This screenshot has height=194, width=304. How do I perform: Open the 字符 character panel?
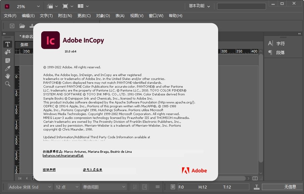276,43
